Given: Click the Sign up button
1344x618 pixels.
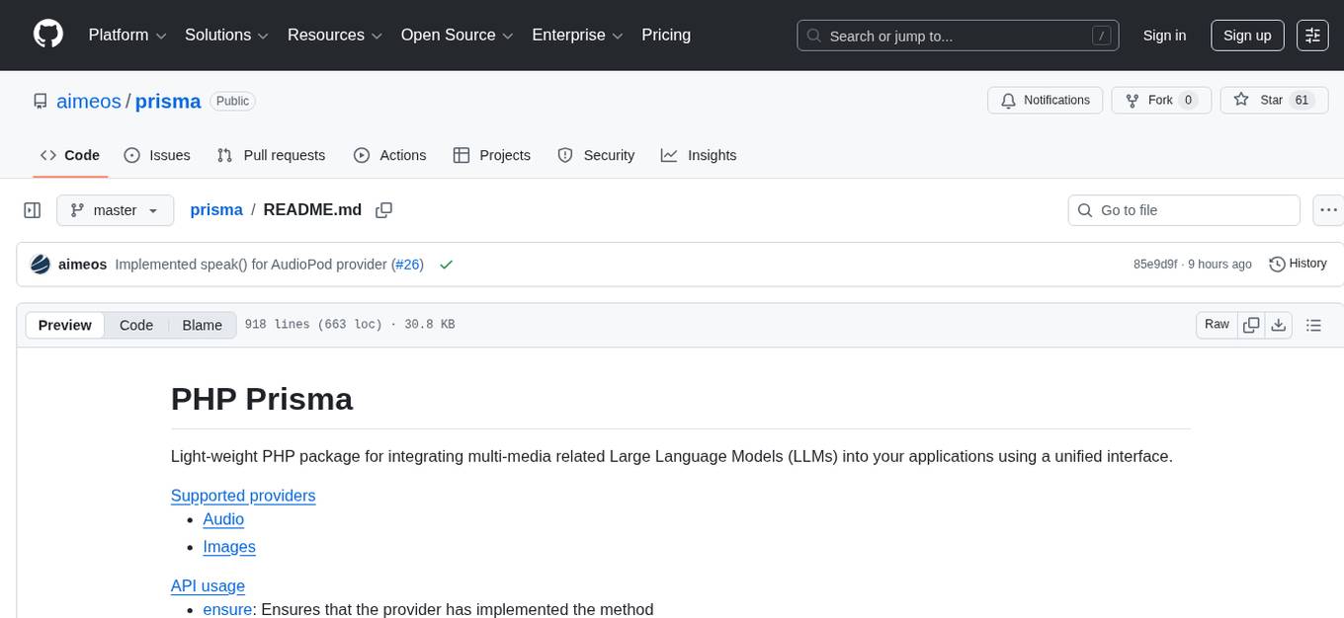Looking at the screenshot, I should coord(1247,36).
